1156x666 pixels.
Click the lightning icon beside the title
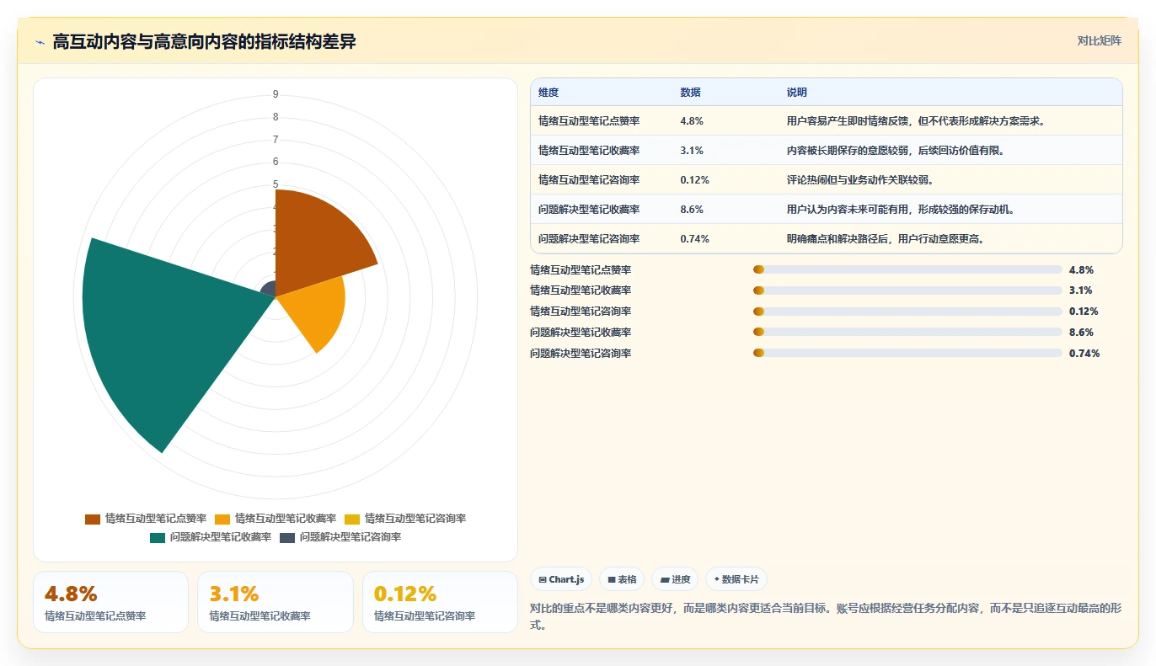tap(40, 42)
